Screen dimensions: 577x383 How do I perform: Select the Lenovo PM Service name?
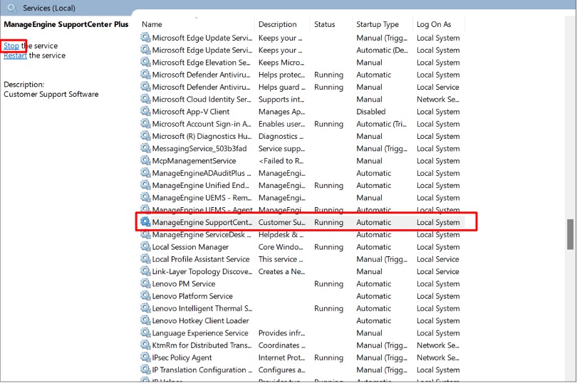(184, 283)
